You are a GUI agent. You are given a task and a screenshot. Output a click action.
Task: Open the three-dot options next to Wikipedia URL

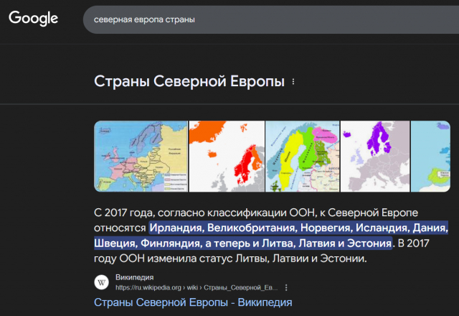(286, 287)
